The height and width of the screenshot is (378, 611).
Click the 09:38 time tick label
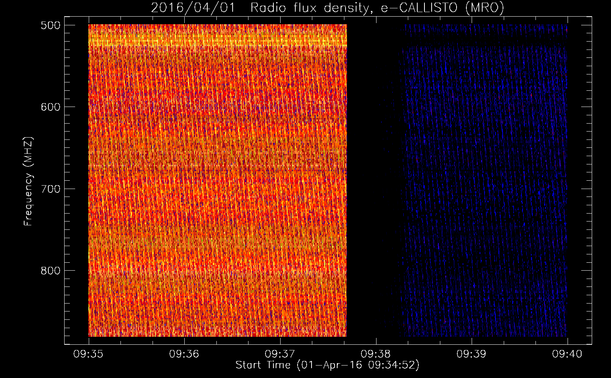coord(376,354)
